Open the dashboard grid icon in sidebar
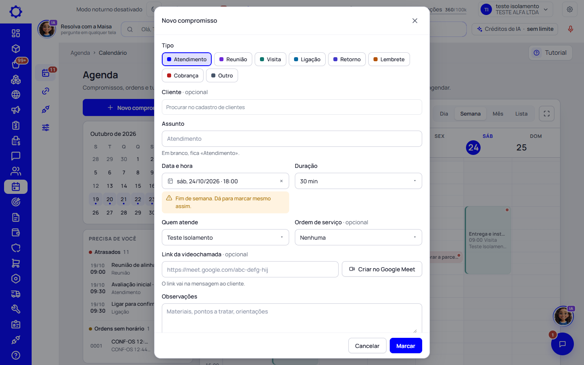584x365 pixels. click(16, 33)
